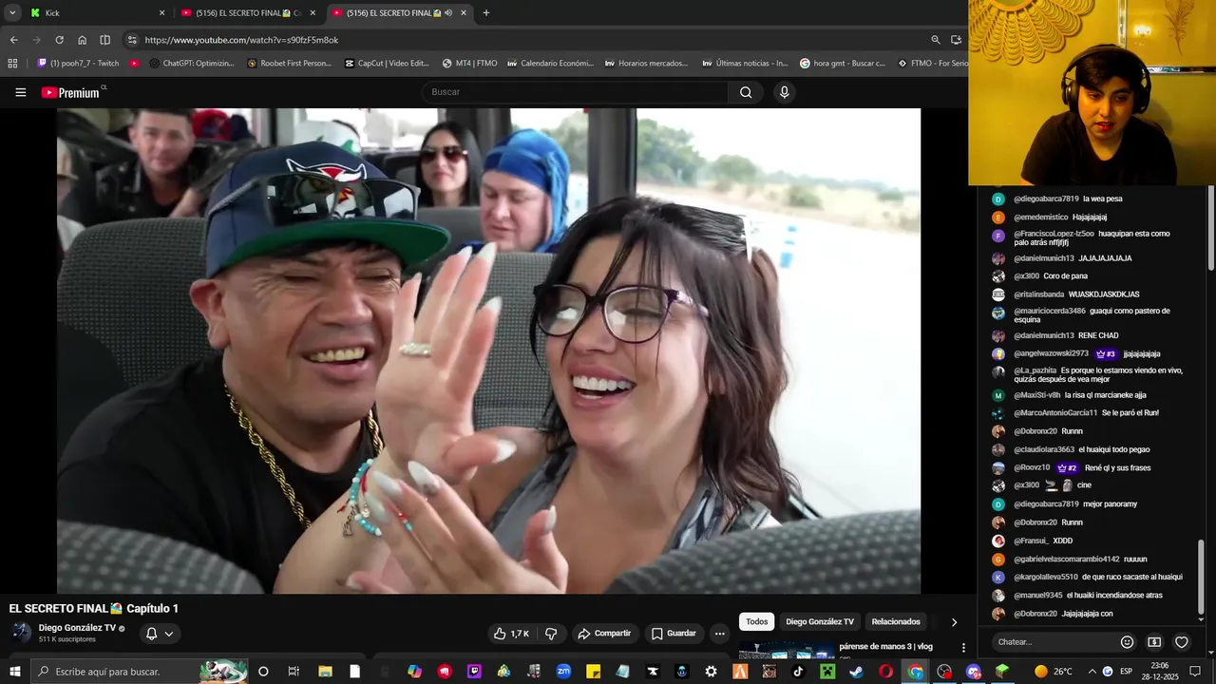Open CapCut Video Editor bookmark
The height and width of the screenshot is (684, 1216).
pos(388,64)
